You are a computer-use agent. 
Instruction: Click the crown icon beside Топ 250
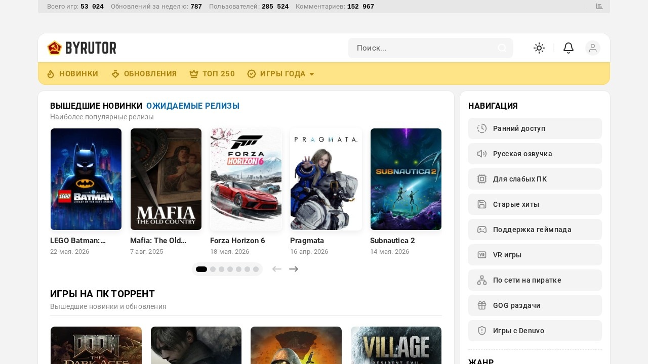(194, 74)
